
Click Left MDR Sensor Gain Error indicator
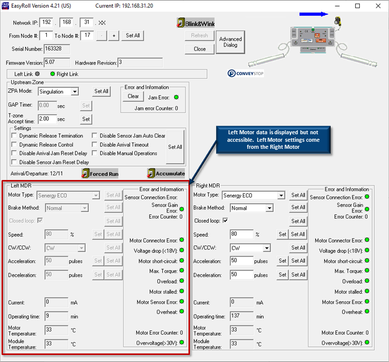pyautogui.click(x=182, y=209)
